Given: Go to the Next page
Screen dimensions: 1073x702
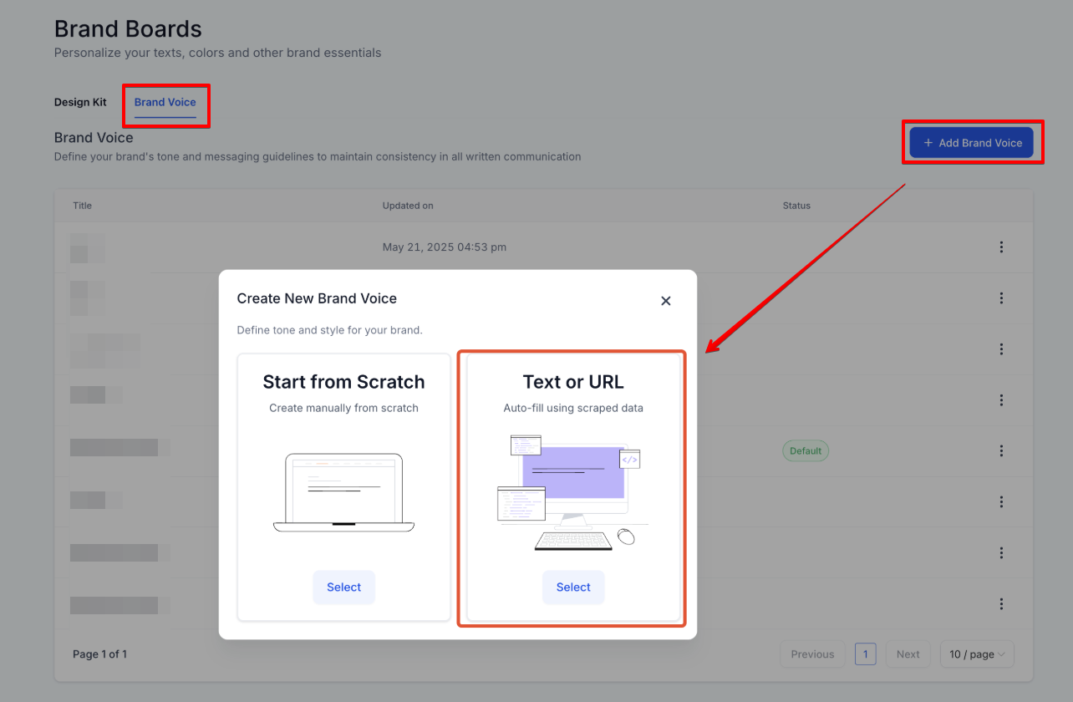Looking at the screenshot, I should 908,654.
